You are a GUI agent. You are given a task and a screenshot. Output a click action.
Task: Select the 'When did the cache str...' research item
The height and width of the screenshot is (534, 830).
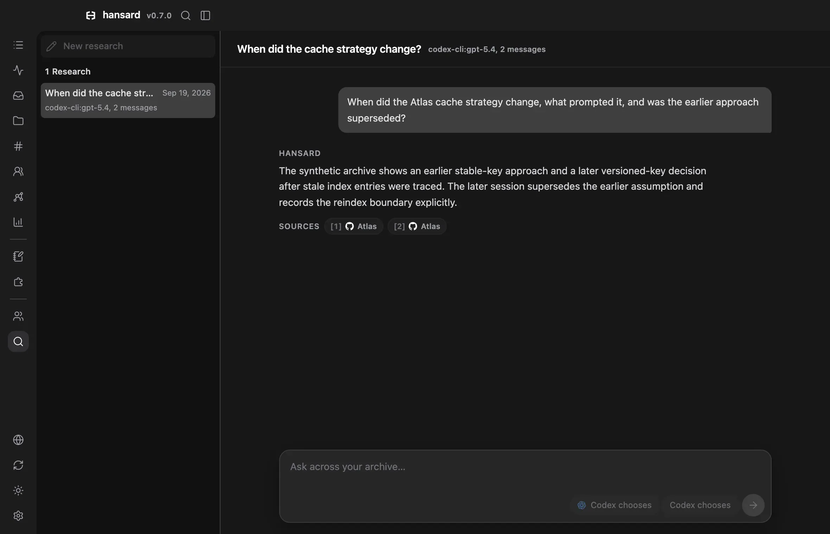pyautogui.click(x=128, y=100)
